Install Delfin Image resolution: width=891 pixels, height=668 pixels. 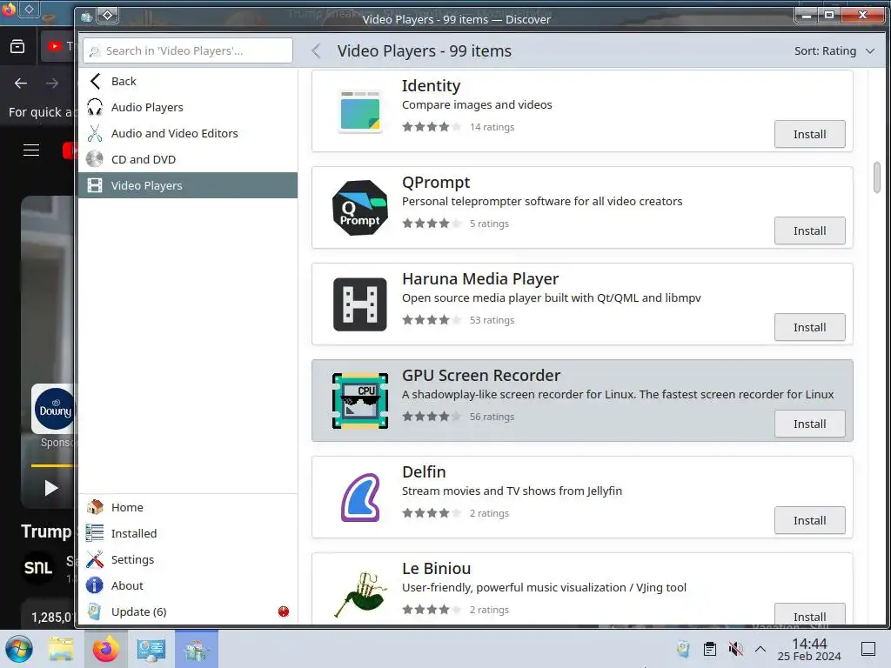pos(809,520)
